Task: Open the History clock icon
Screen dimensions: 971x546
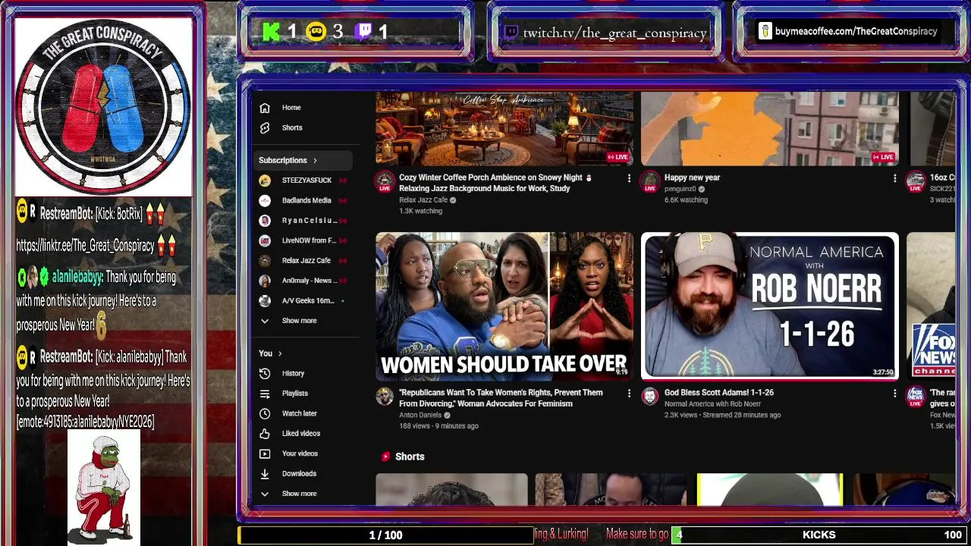Action: pos(264,373)
